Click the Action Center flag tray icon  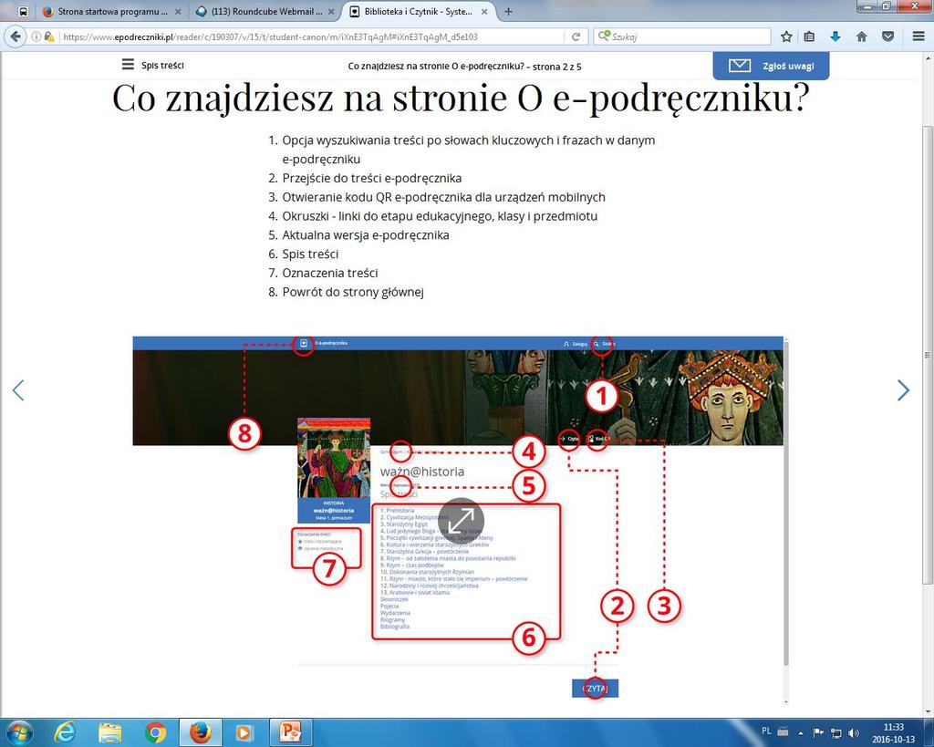pyautogui.click(x=818, y=732)
